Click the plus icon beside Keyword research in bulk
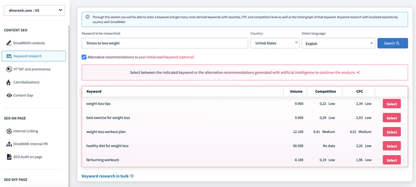This screenshot has height=187, width=416. click(x=132, y=176)
